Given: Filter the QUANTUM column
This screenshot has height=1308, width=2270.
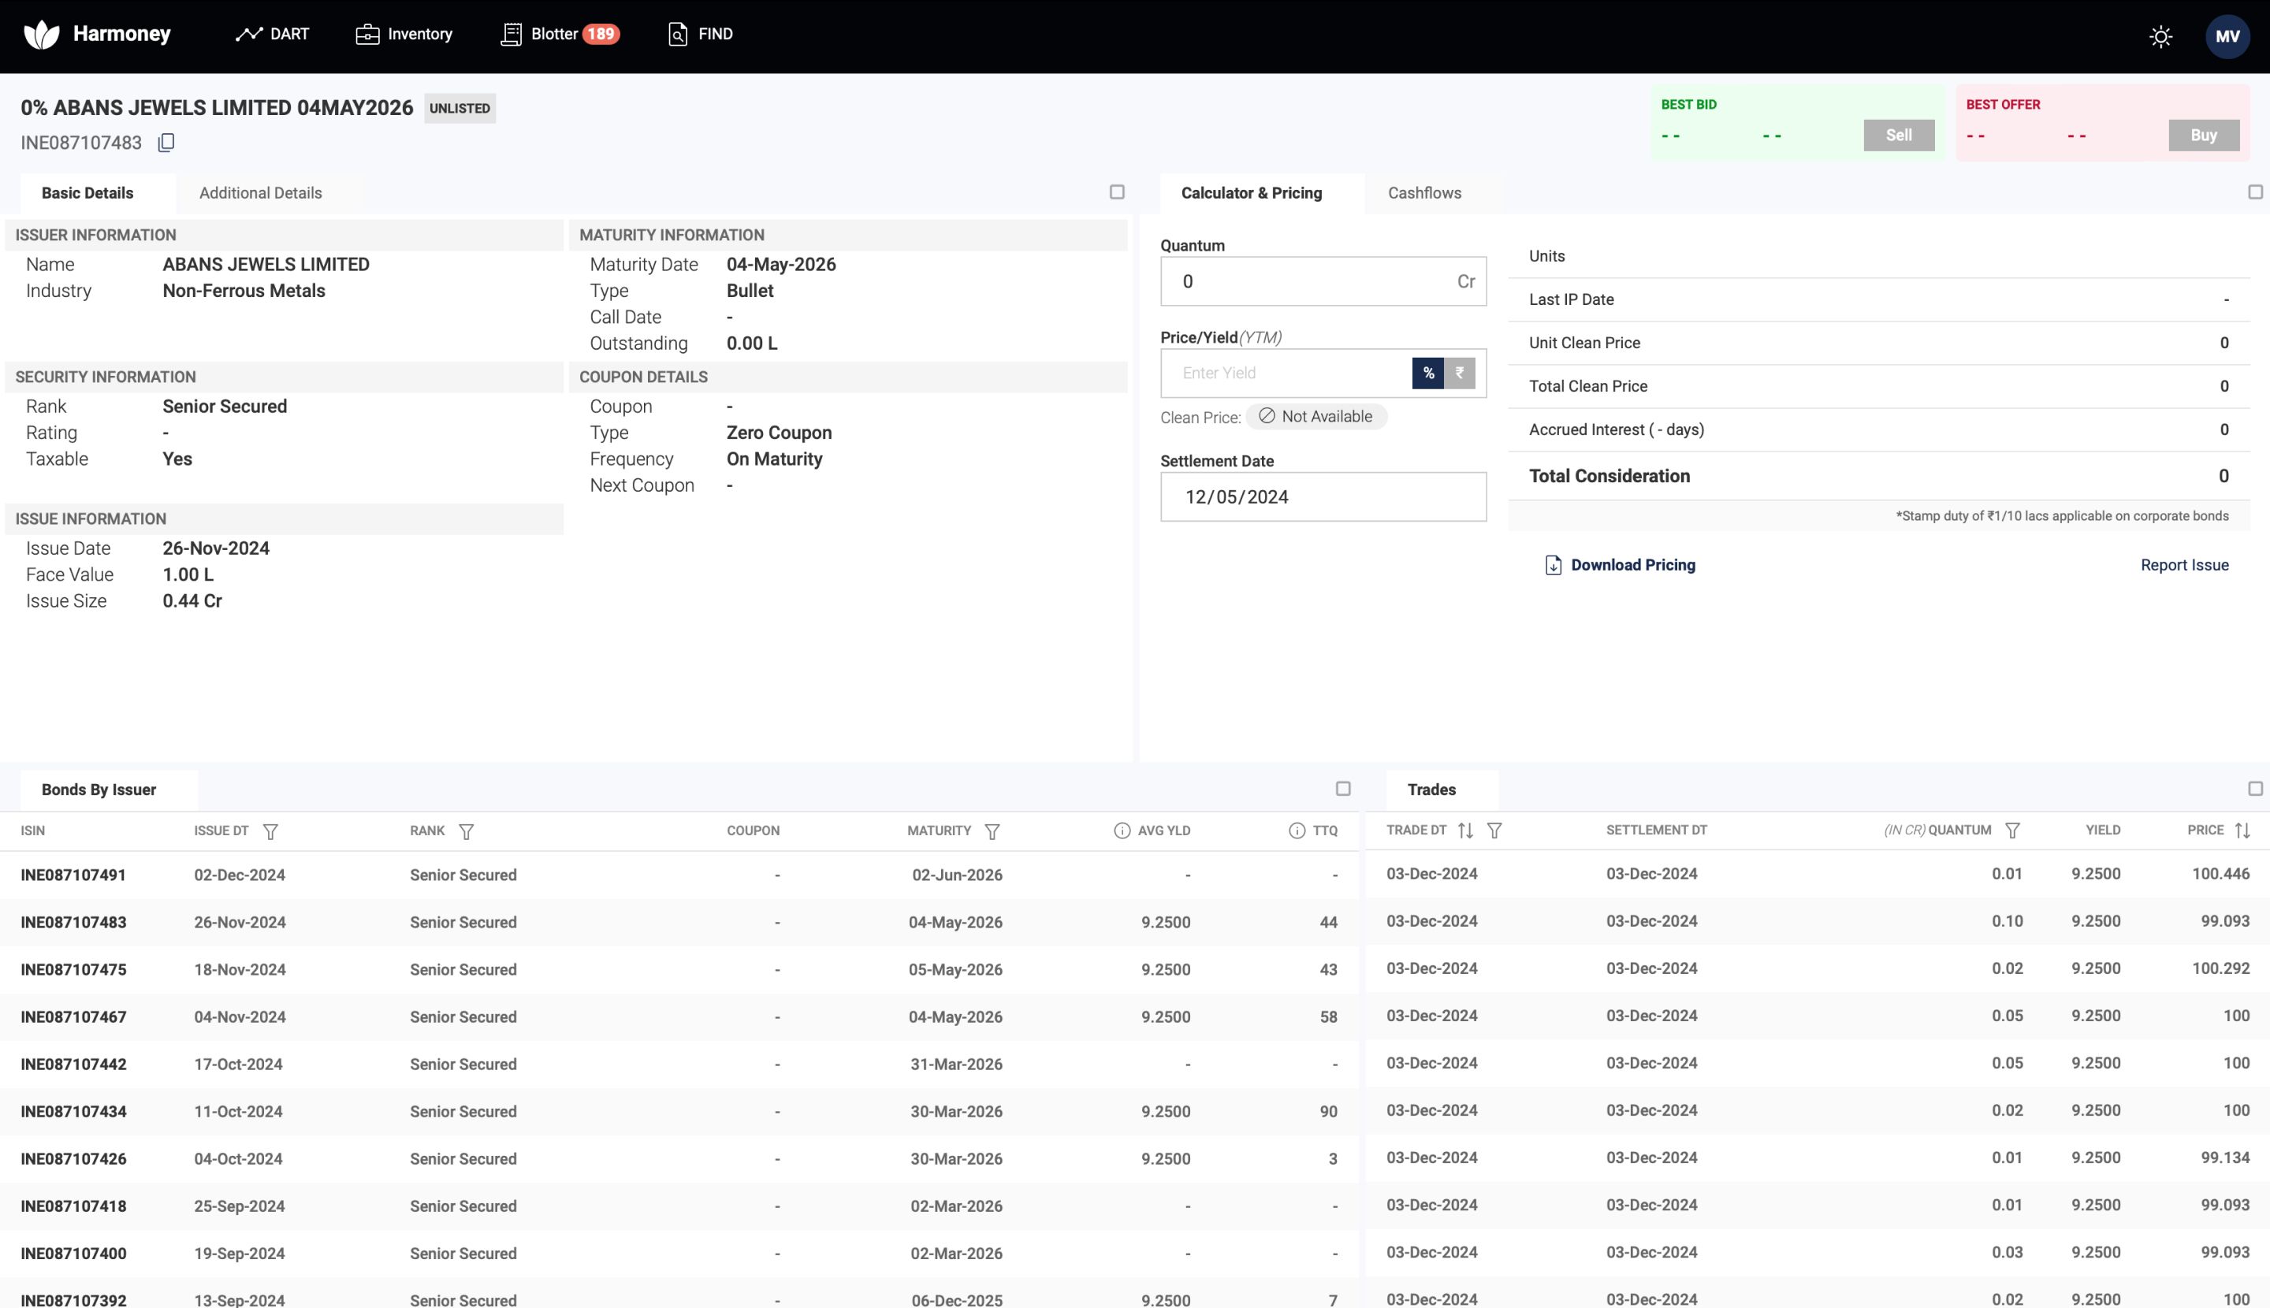Looking at the screenshot, I should (2013, 831).
